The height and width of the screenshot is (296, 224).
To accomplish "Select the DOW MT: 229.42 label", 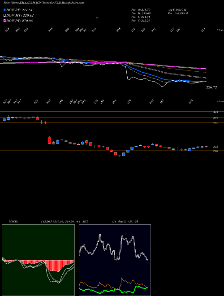I will (20, 15).
